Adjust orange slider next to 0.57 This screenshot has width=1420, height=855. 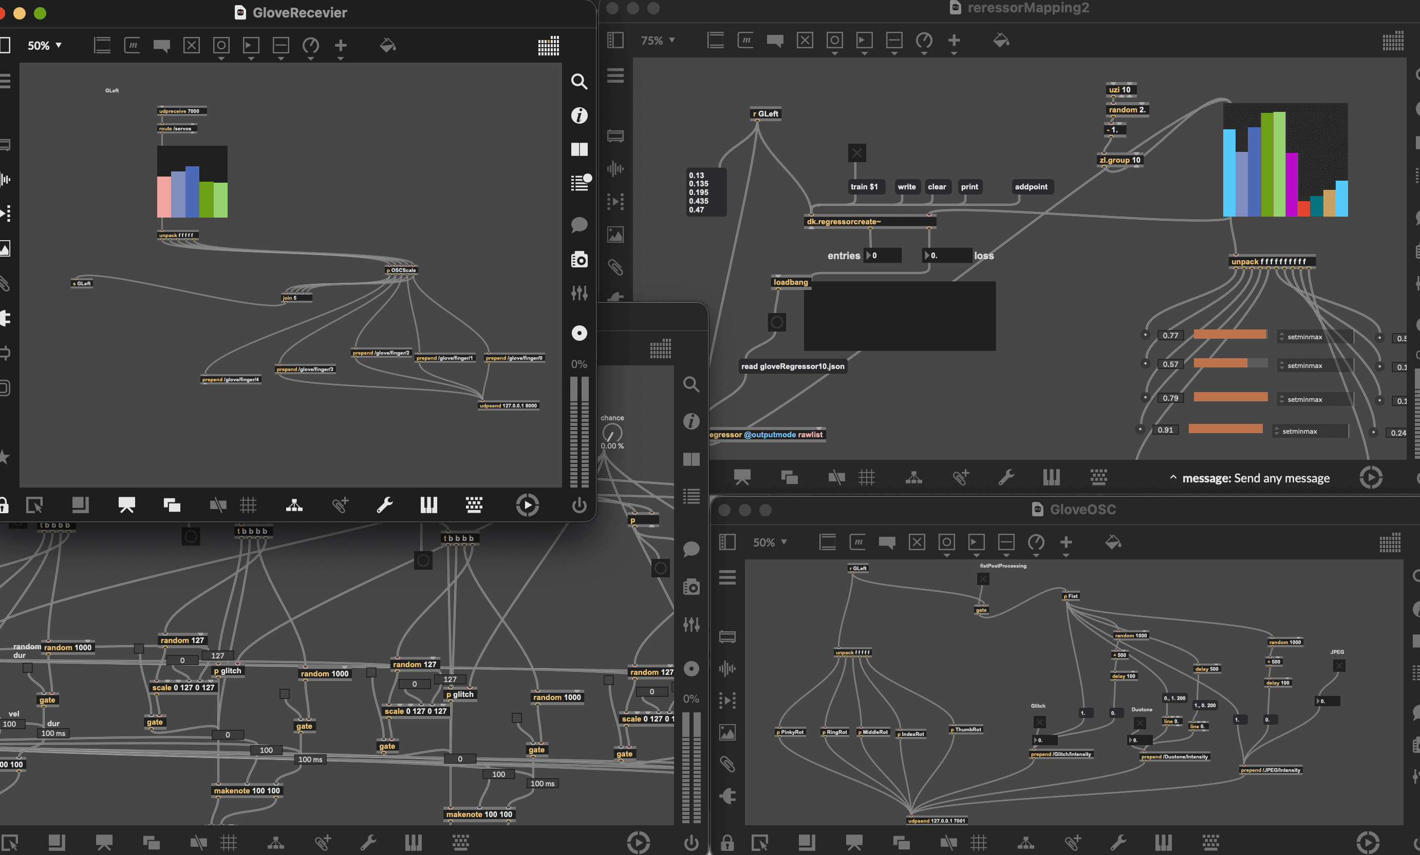1230,363
